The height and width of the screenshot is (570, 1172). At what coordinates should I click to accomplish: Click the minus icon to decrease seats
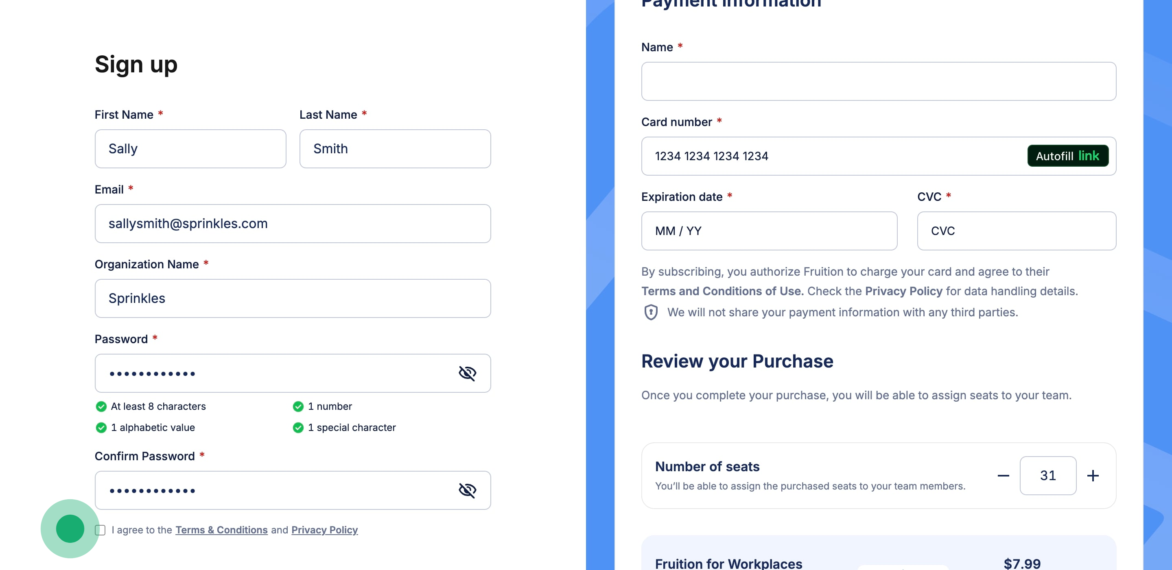[x=1003, y=475]
